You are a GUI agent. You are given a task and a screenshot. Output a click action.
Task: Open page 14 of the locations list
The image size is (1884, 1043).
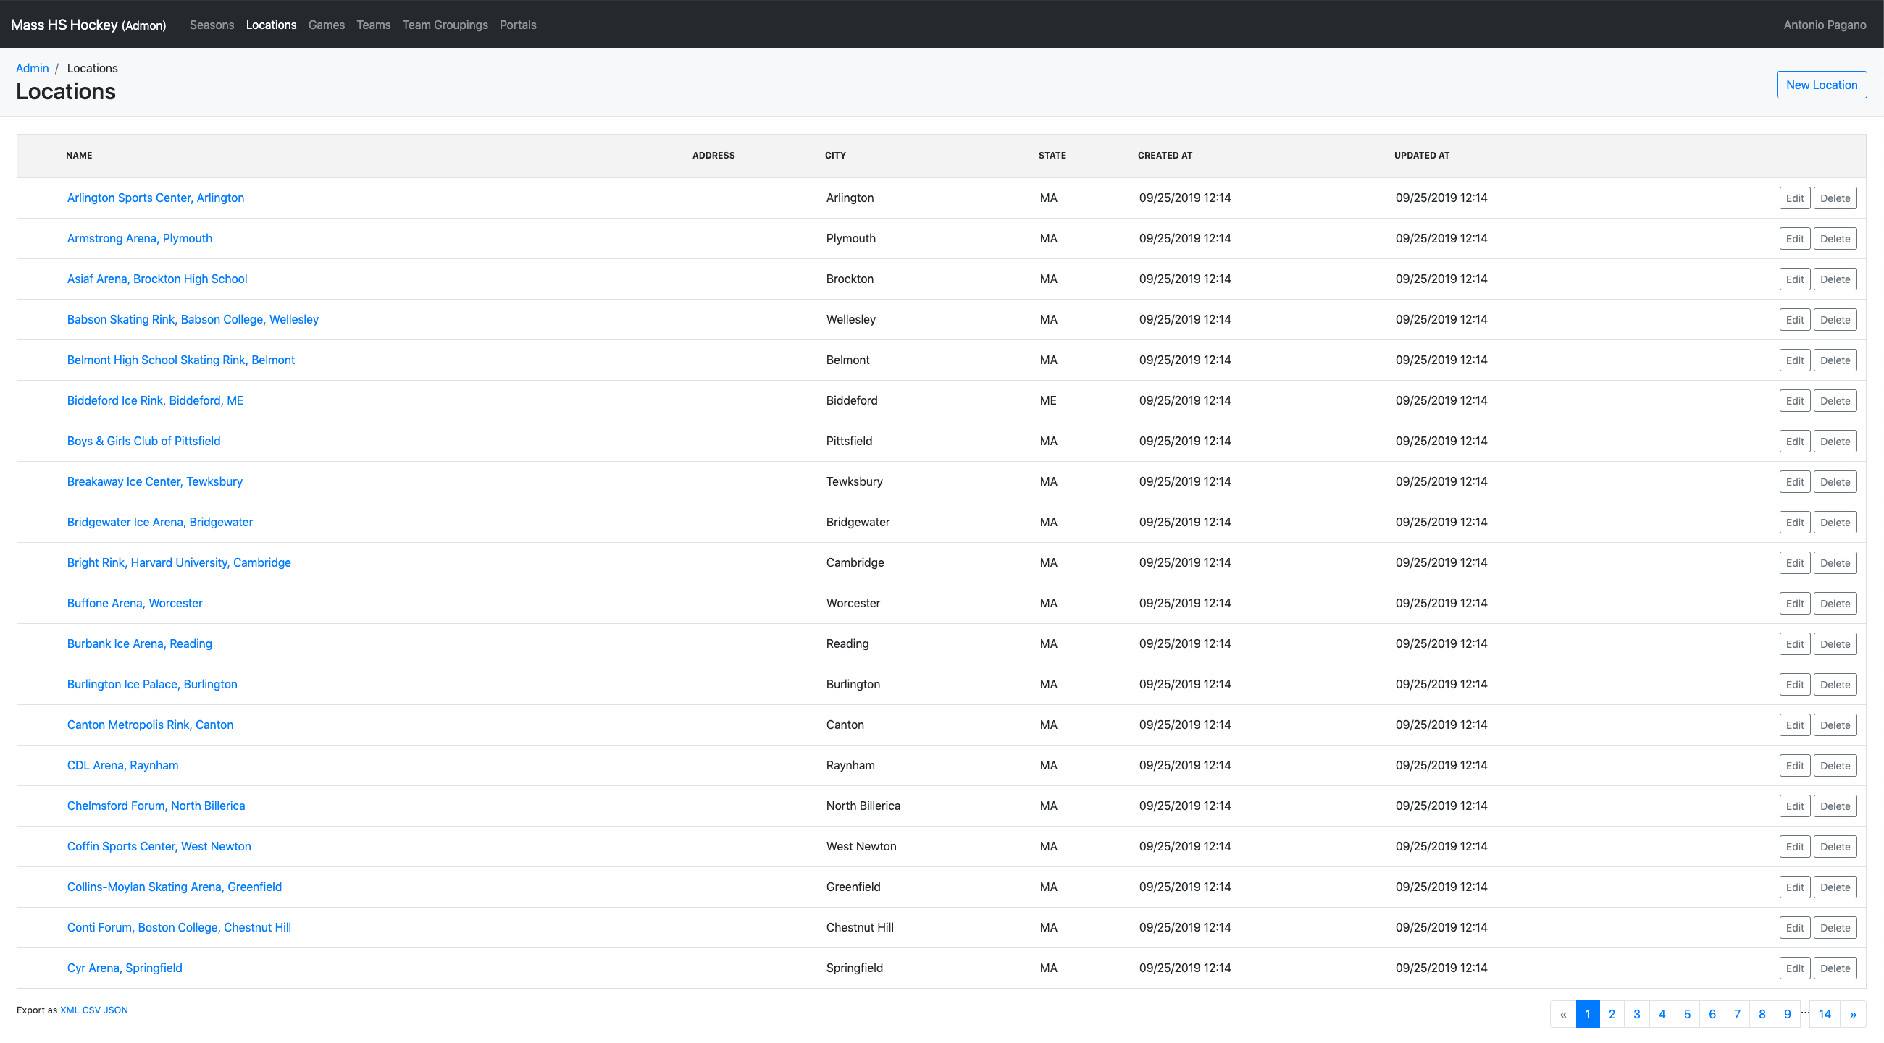(x=1825, y=1014)
